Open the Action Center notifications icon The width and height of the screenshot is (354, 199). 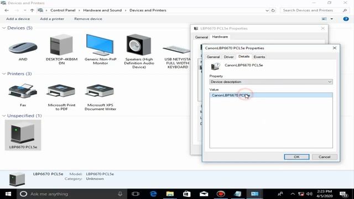[x=343, y=194]
